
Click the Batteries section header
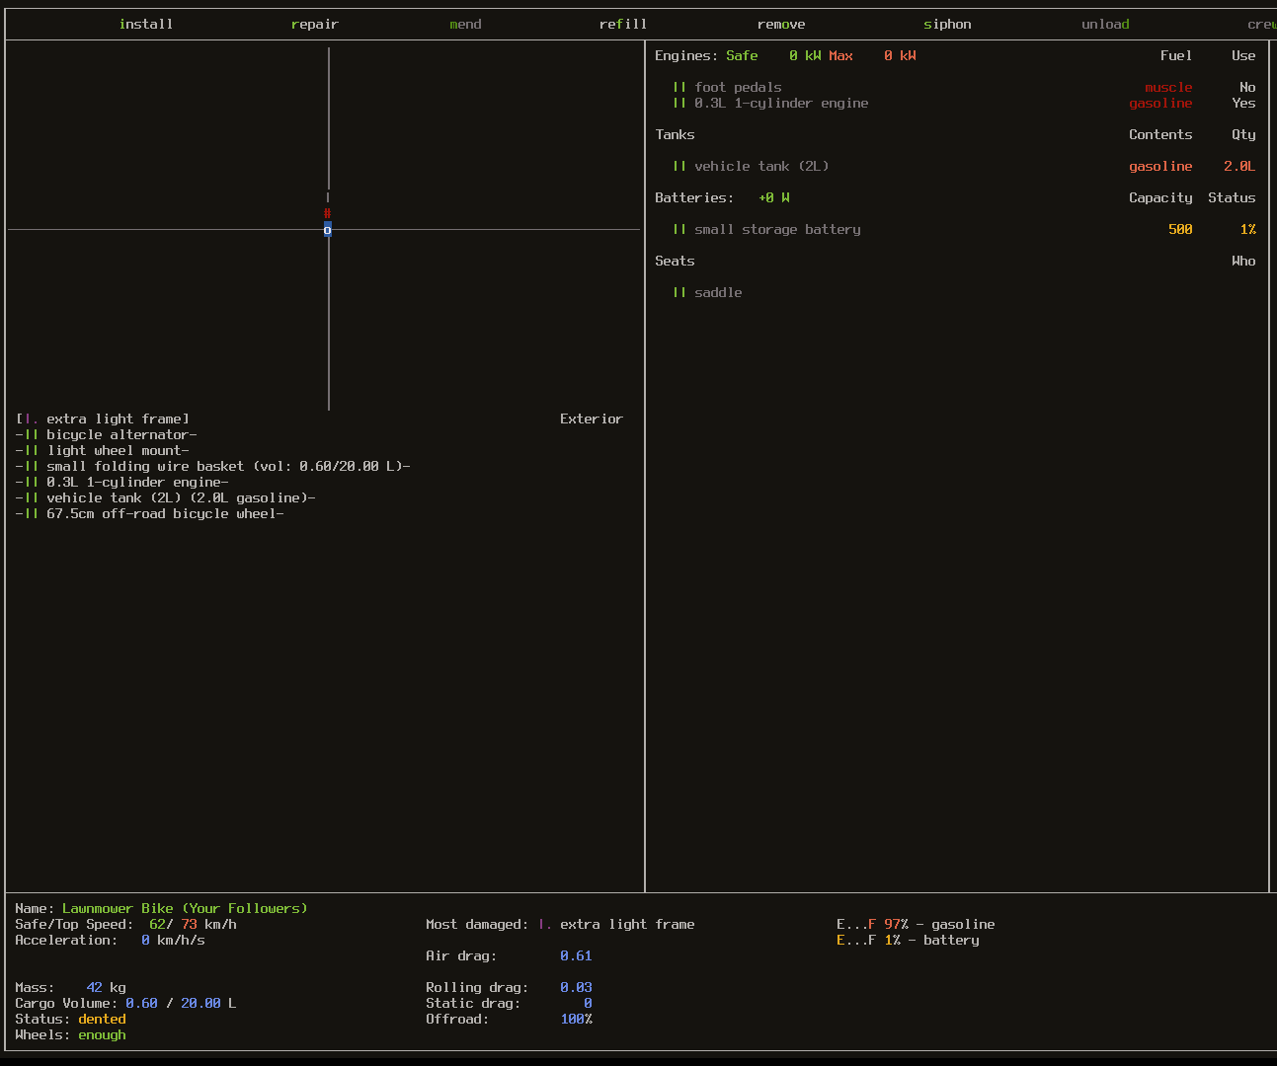(694, 198)
